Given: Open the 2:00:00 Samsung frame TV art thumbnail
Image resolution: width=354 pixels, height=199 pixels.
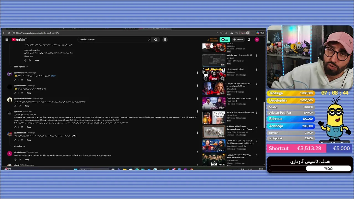Looking at the screenshot, I should coord(214,132).
